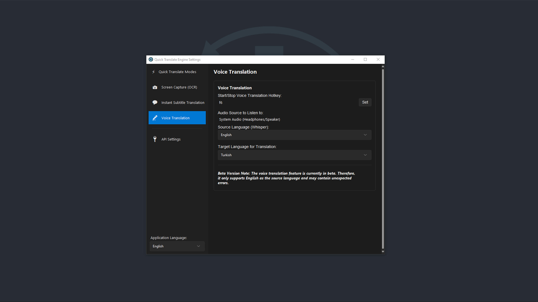Click the chevron on the Source Language dropdown
This screenshot has height=302, width=538.
(365, 135)
